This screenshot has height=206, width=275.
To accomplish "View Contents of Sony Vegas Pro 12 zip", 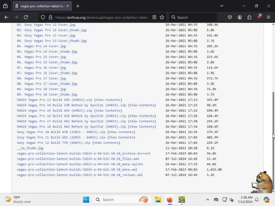I will pyautogui.click(x=106, y=143).
